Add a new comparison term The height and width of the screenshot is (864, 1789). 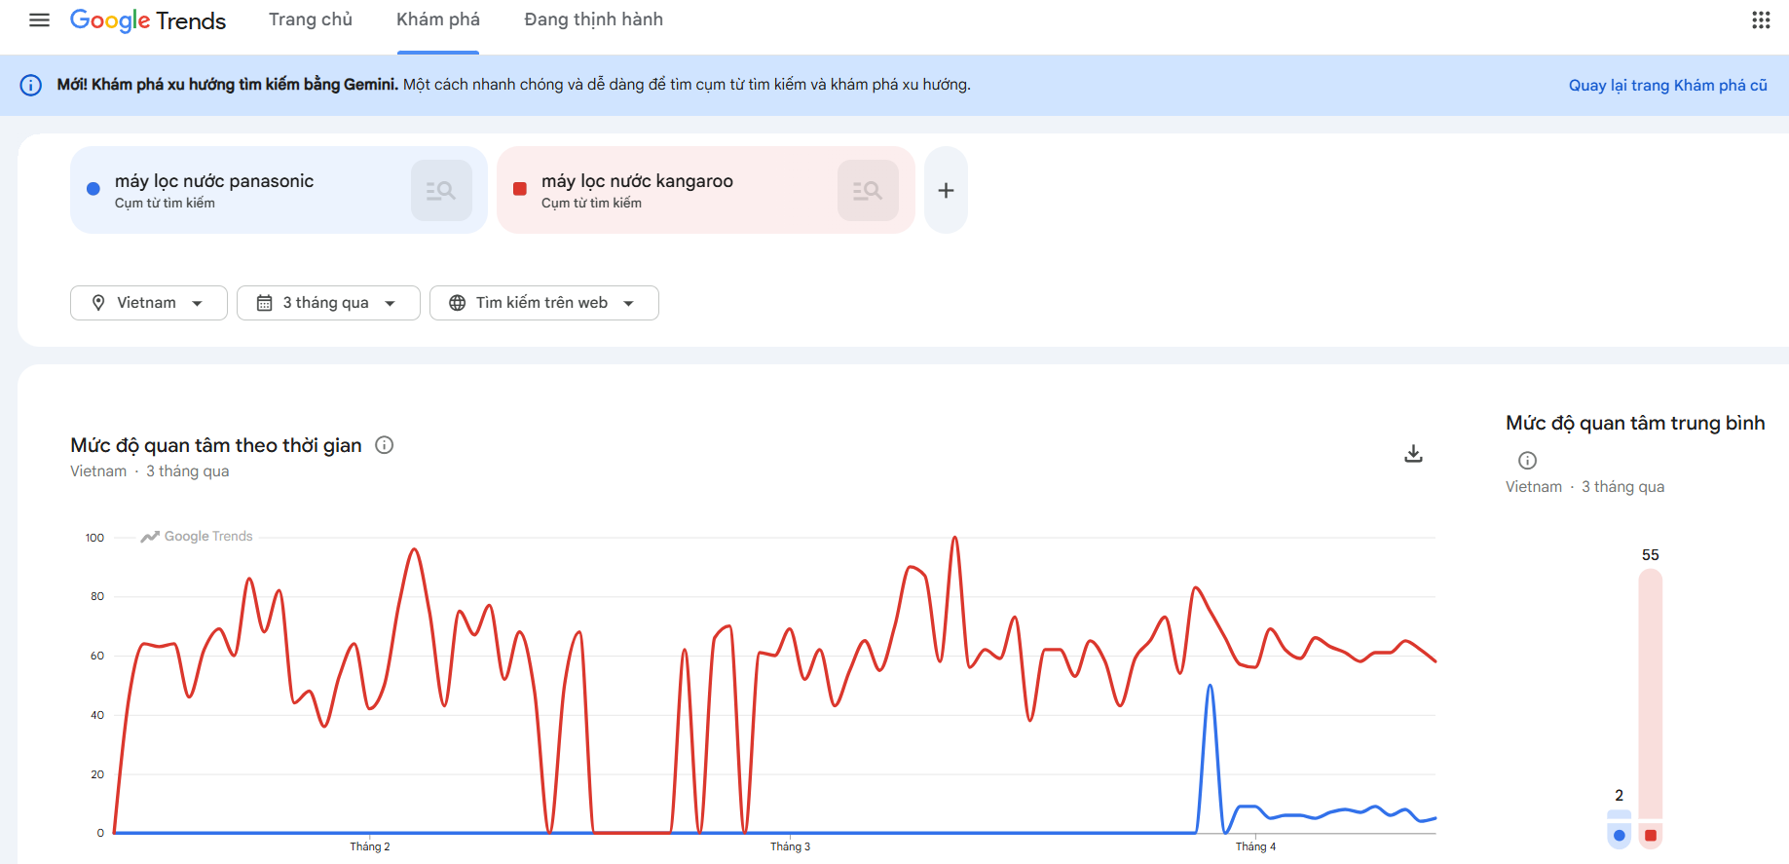(x=946, y=191)
